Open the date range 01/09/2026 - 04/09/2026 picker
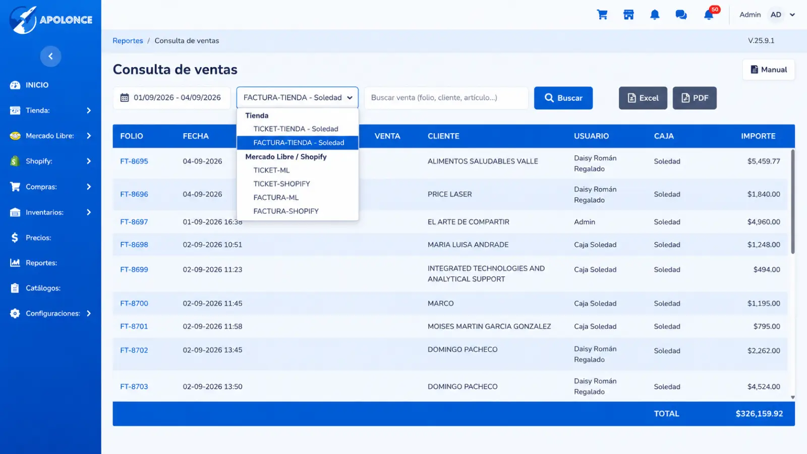The height and width of the screenshot is (454, 807). pyautogui.click(x=171, y=98)
